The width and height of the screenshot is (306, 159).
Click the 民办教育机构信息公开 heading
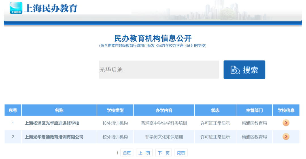coord(153,38)
